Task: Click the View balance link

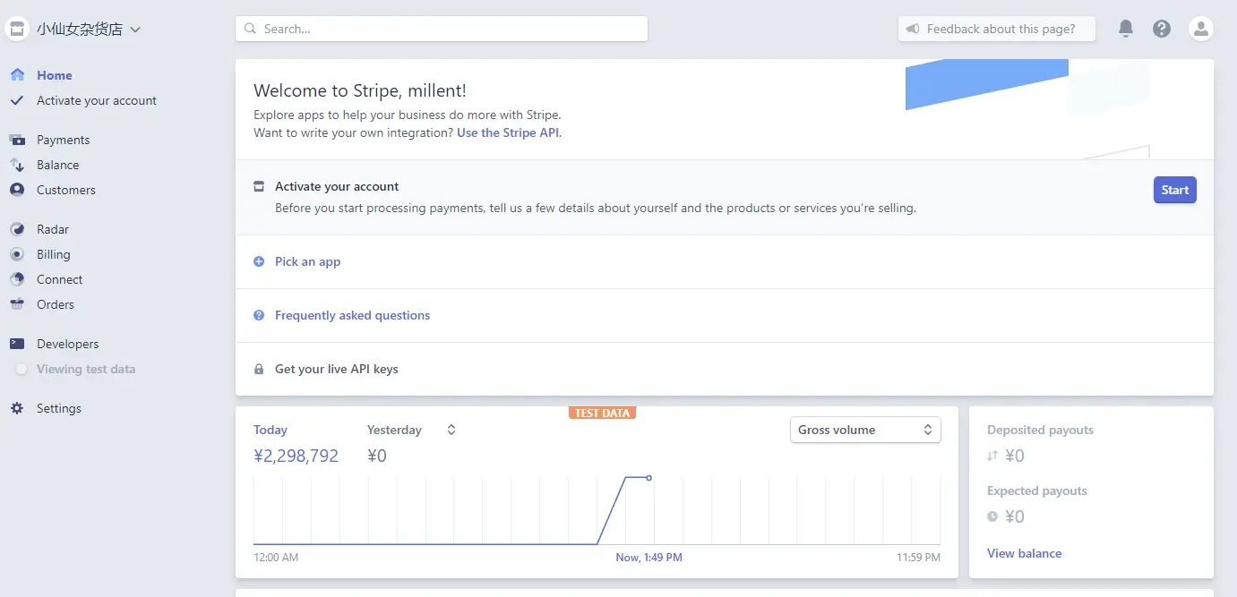Action: click(1024, 553)
